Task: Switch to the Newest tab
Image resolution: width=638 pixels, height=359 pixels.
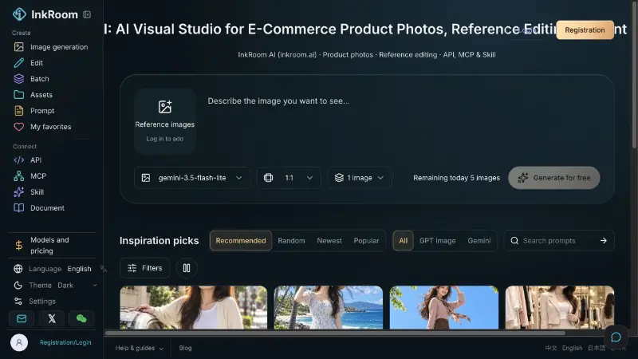Action: coord(329,241)
